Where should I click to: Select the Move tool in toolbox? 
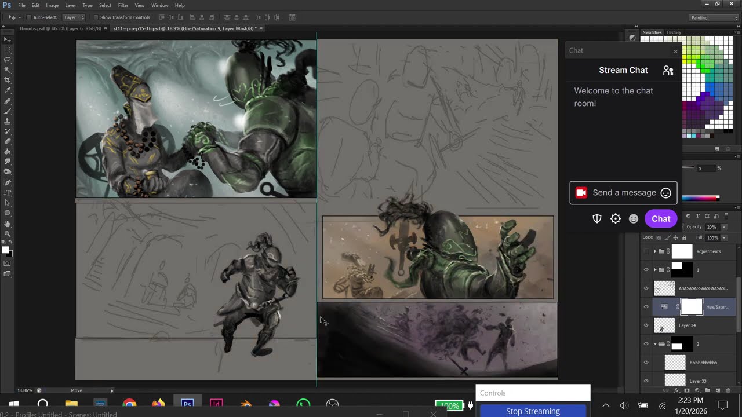(8, 39)
